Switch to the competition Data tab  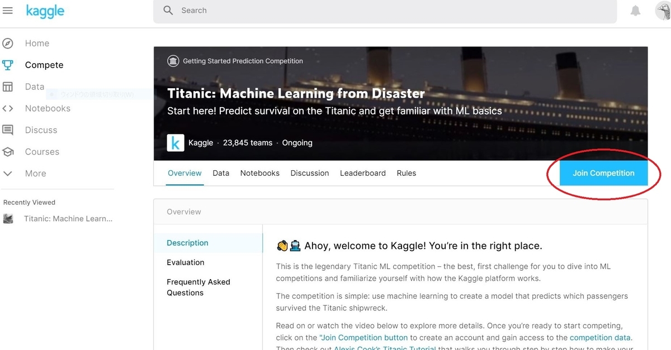pos(221,173)
